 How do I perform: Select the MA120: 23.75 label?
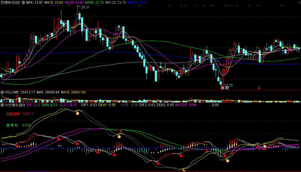tap(116, 3)
